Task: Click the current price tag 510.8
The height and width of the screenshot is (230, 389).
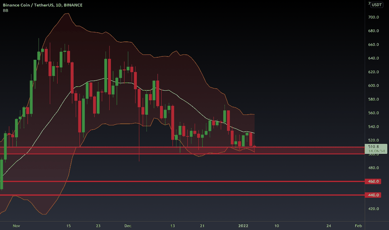Action: 376,149
